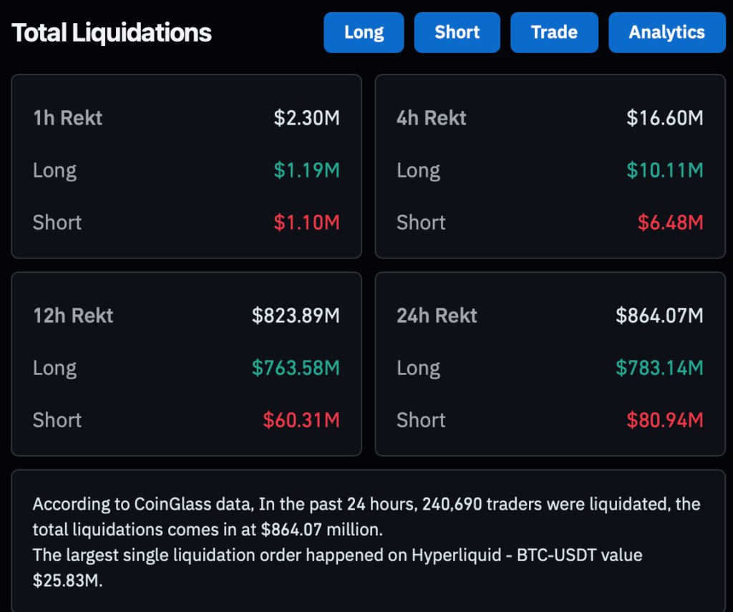Viewport: 733px width, 612px height.
Task: Click the 4h Short value $6.48M
Action: point(670,223)
